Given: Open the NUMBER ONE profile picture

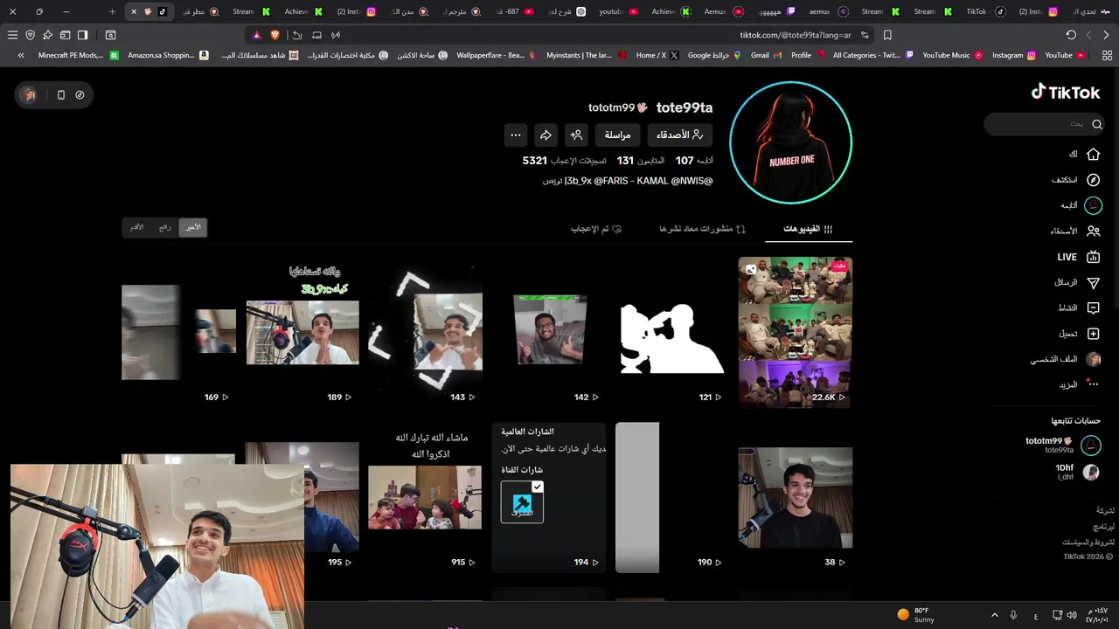Looking at the screenshot, I should [x=790, y=142].
